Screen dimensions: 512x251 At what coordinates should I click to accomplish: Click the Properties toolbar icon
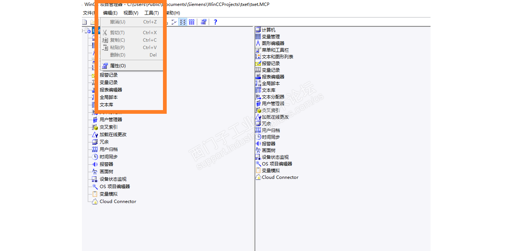(204, 22)
